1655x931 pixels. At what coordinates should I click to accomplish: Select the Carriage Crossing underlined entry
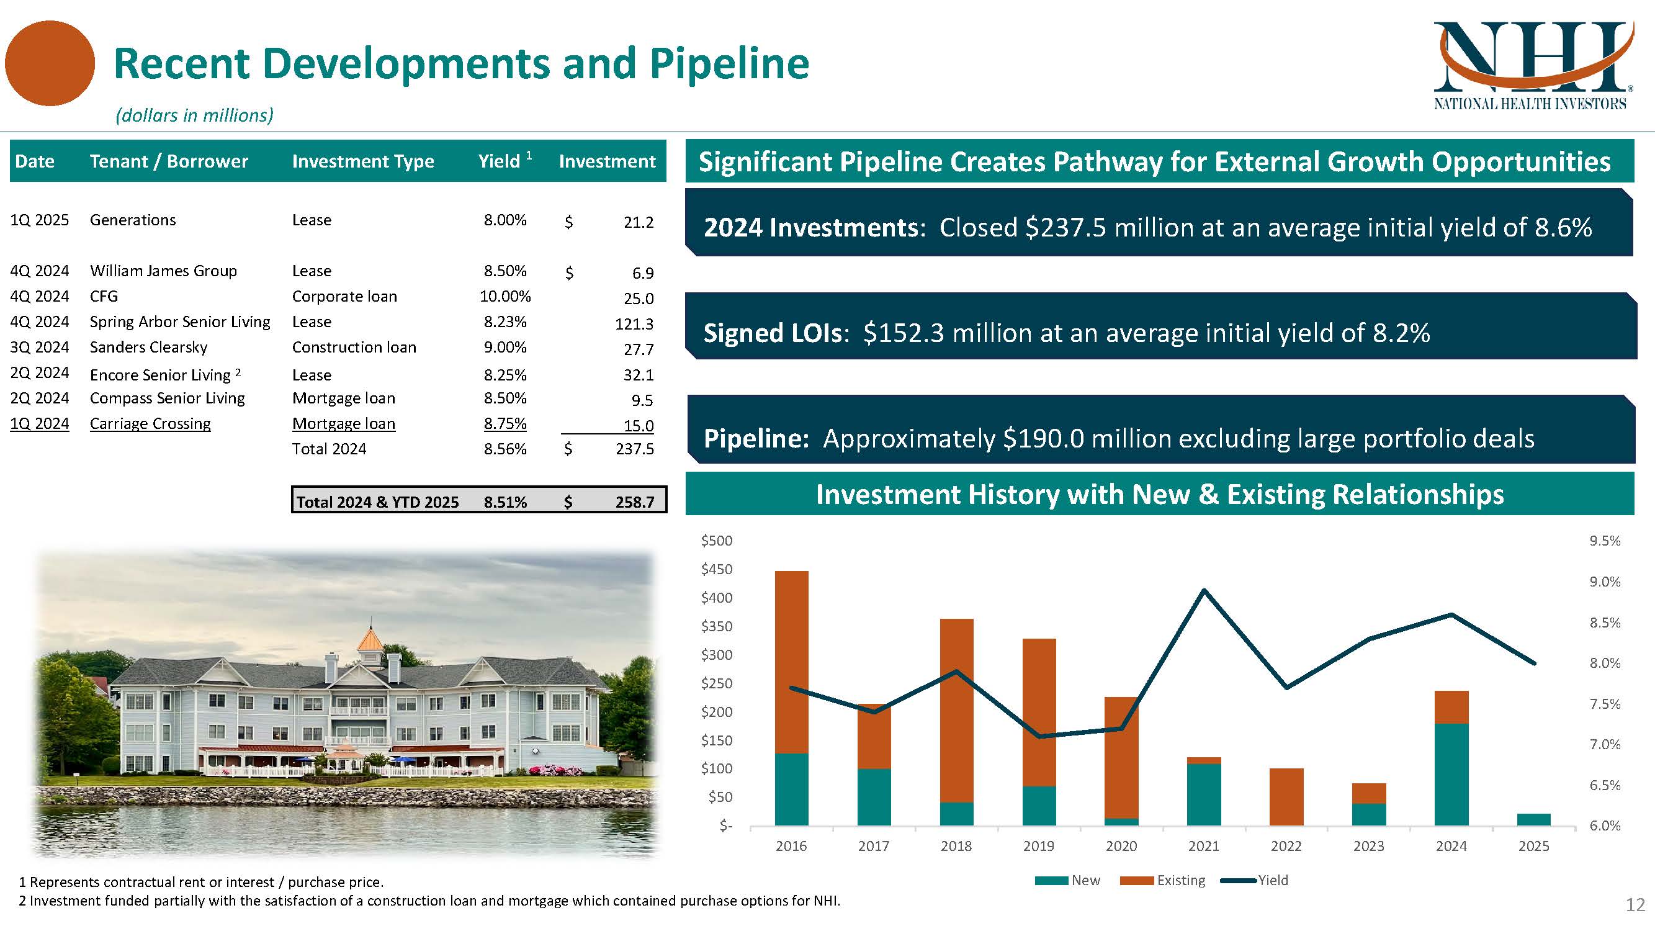(x=150, y=424)
